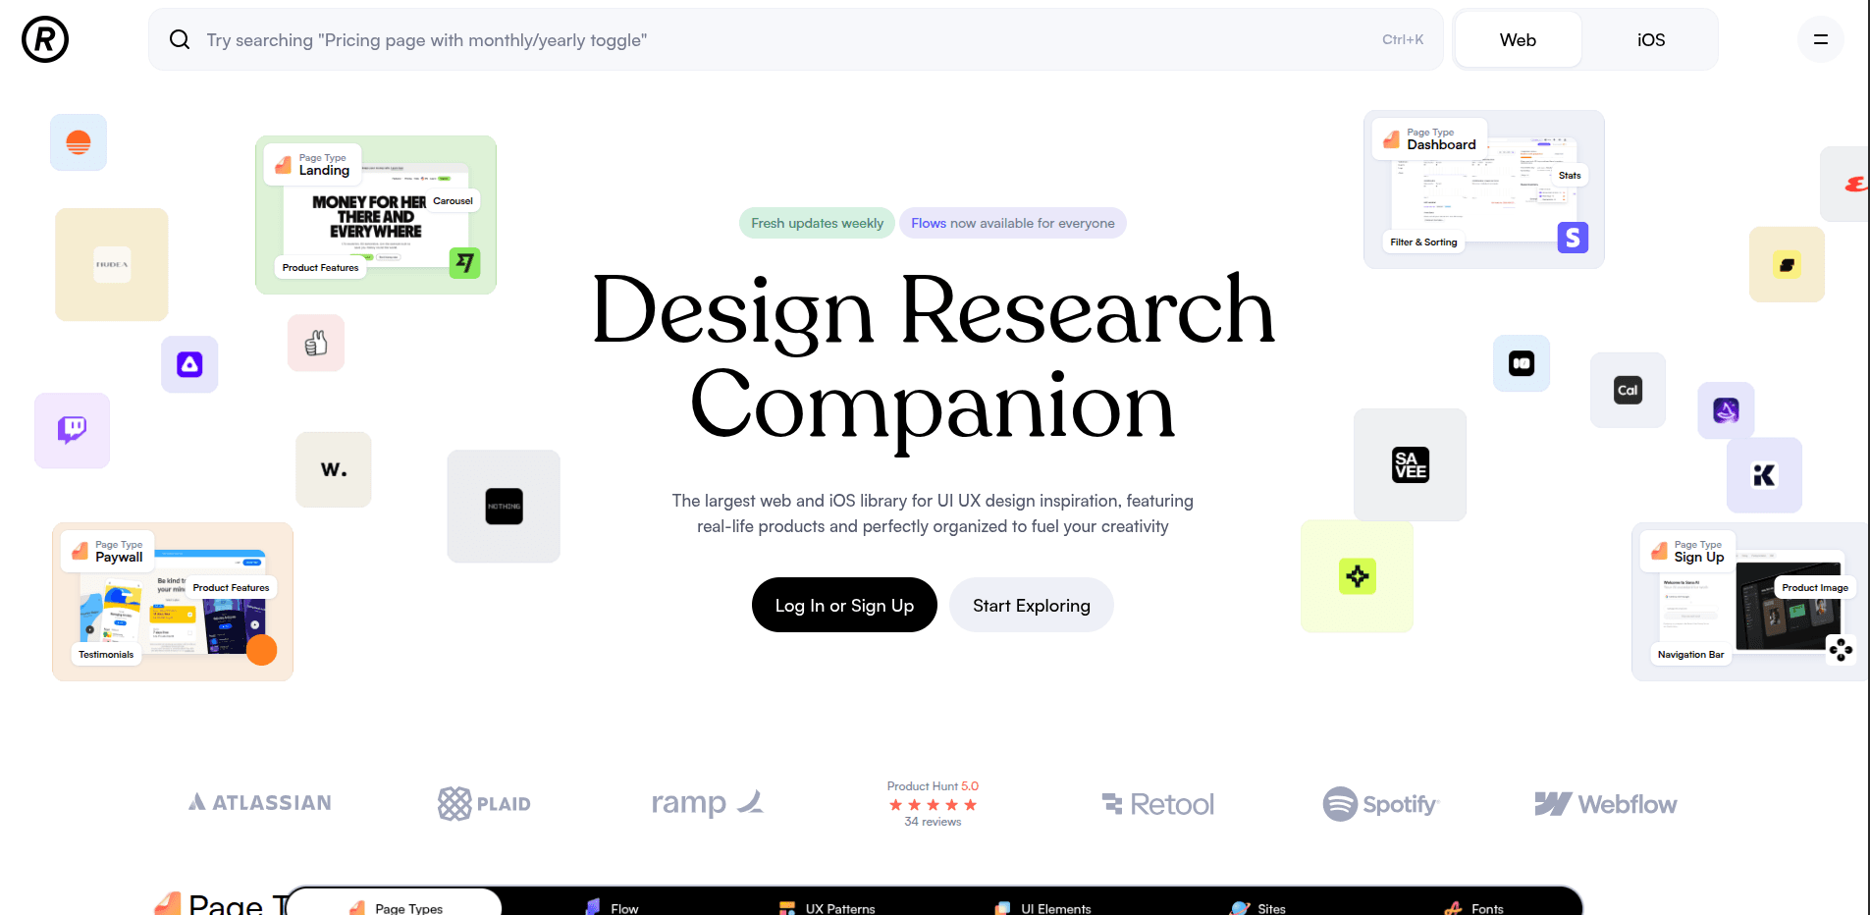Screen dimensions: 1870x915
Task: Open the green four-point star icon tile
Action: pyautogui.click(x=1357, y=576)
